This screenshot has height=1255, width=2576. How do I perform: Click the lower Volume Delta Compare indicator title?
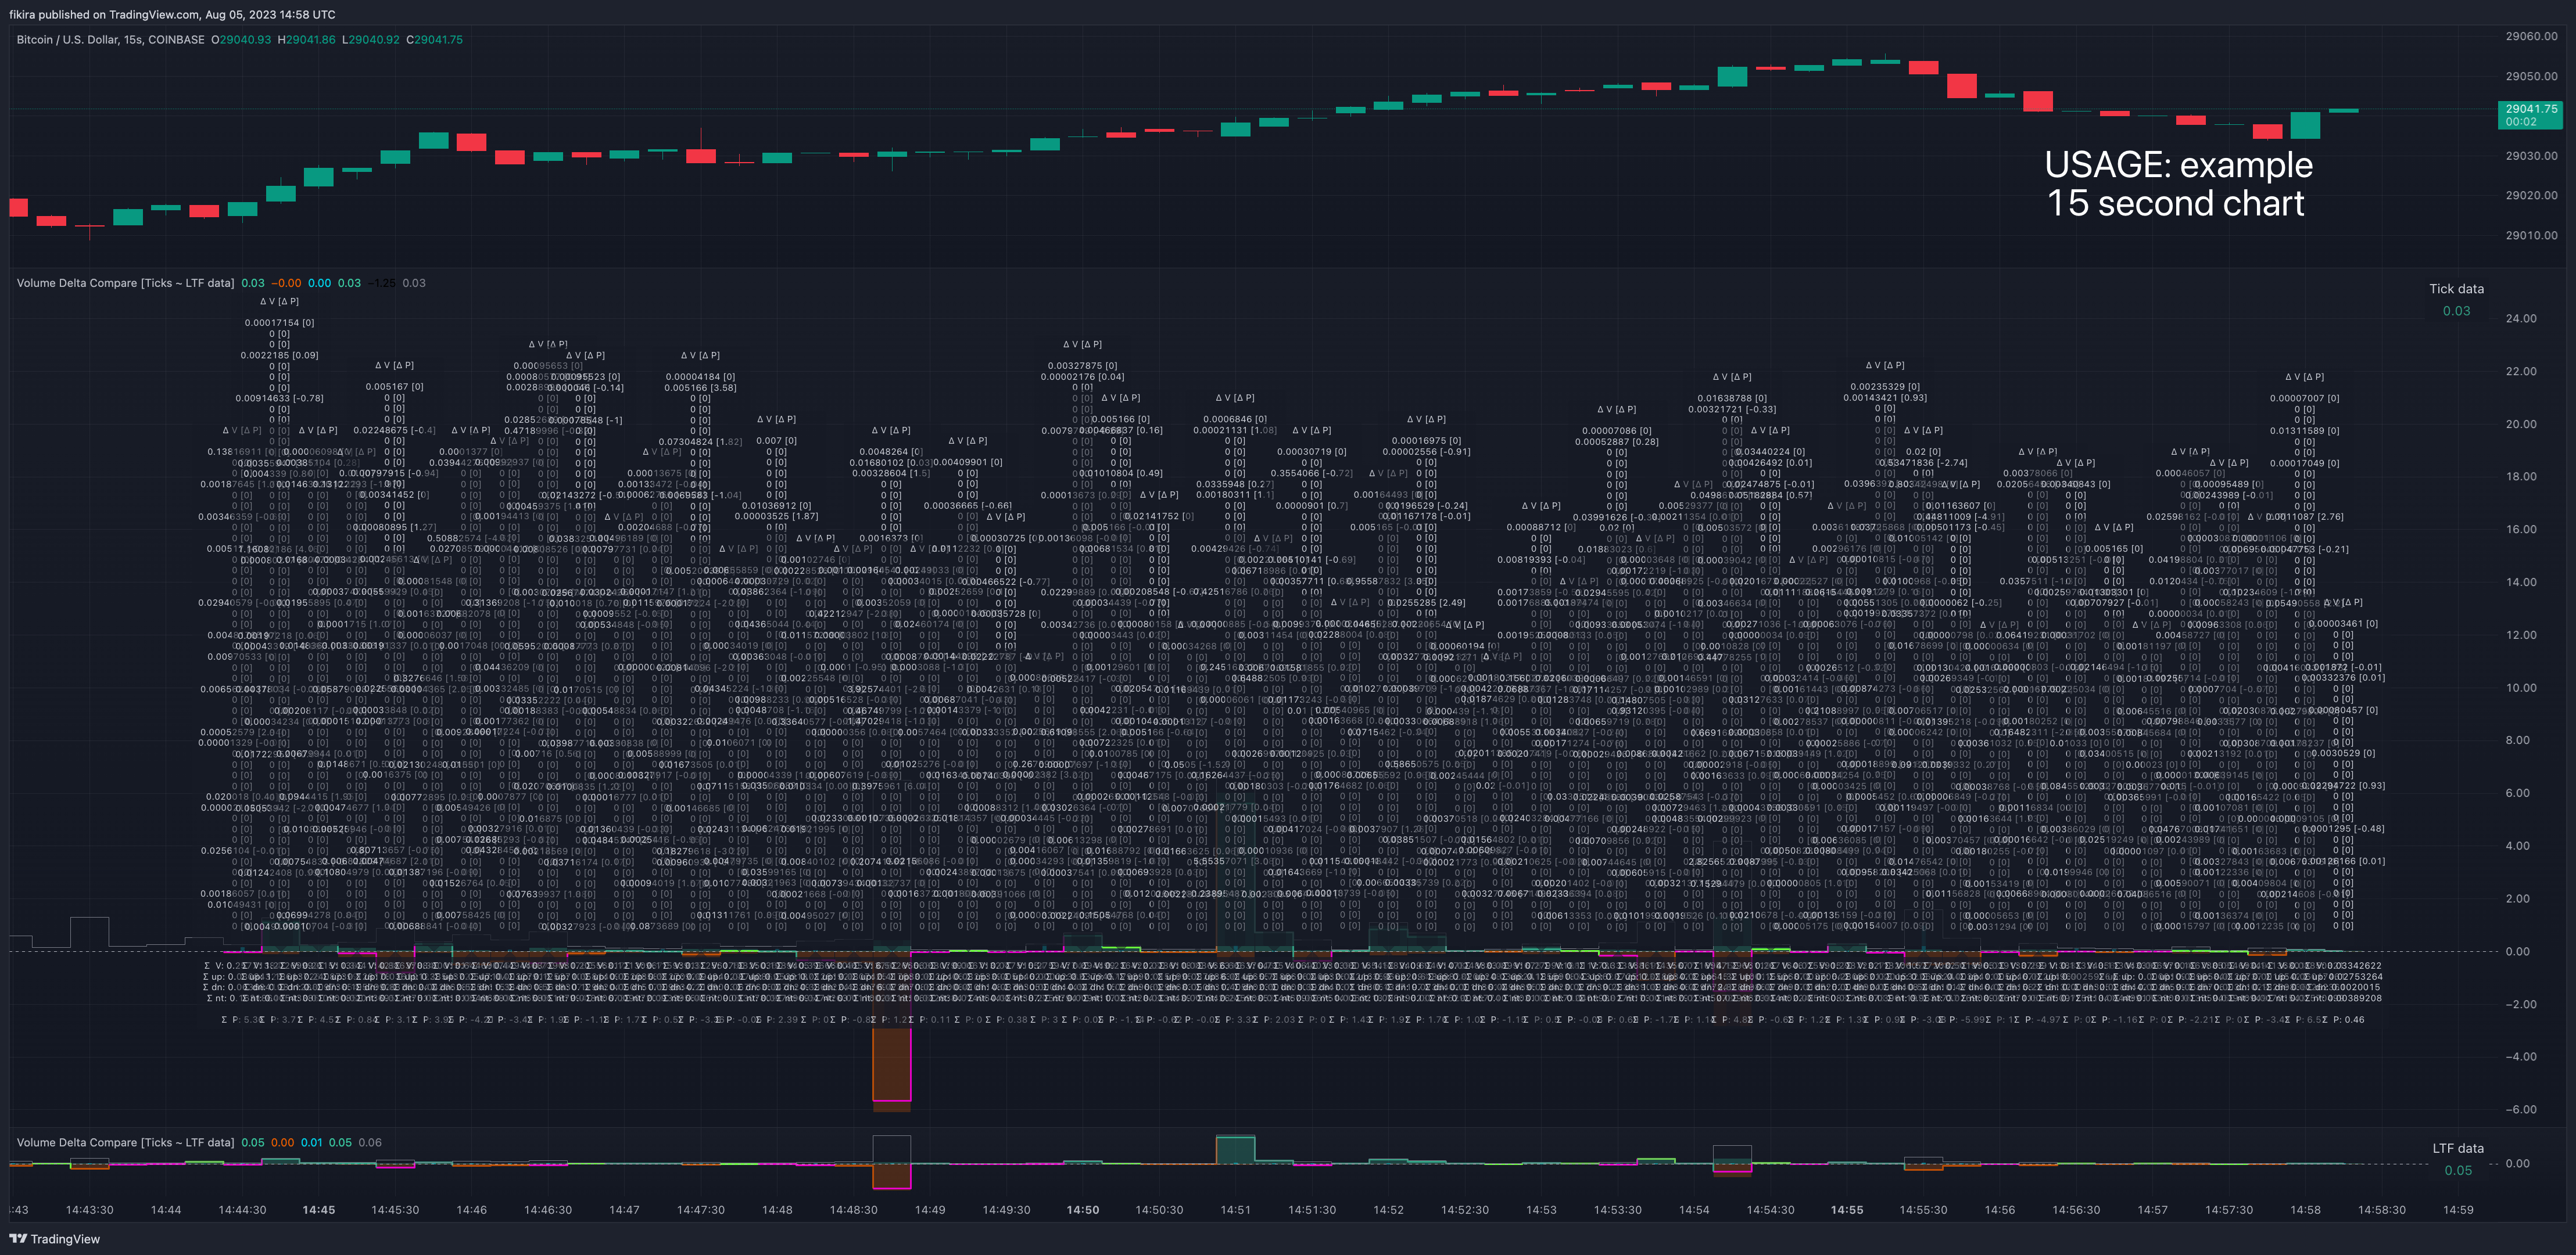(x=125, y=1142)
